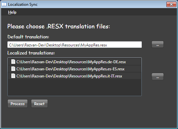The width and height of the screenshot is (178, 129).
Task: Open the Help menu
Action: [12, 12]
